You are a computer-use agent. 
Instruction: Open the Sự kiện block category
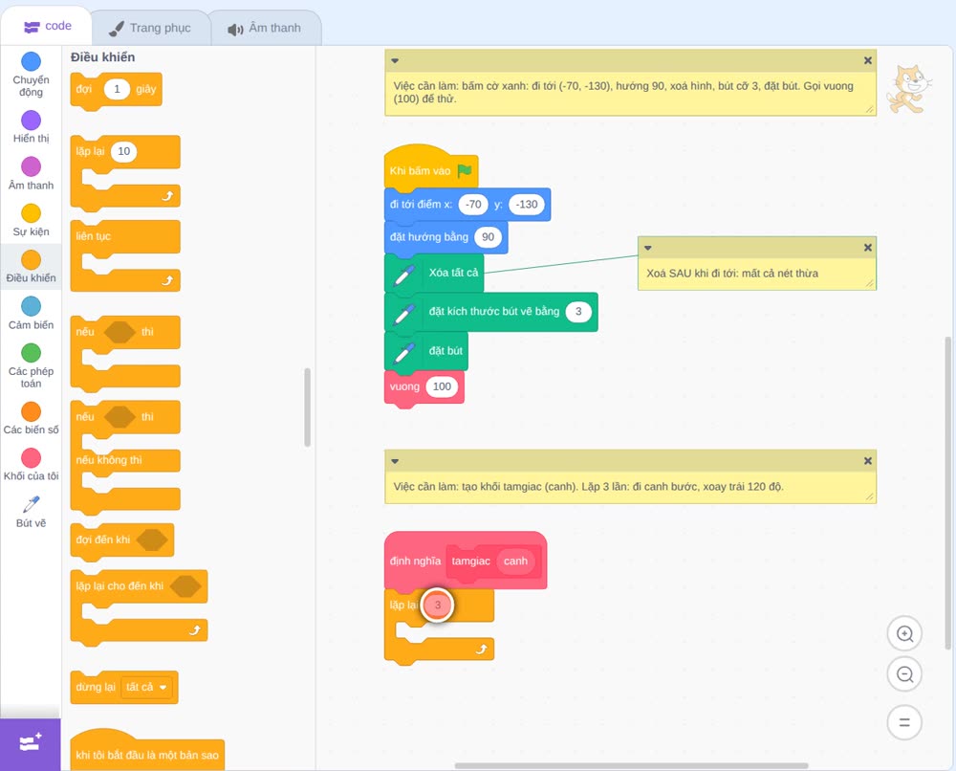(32, 220)
